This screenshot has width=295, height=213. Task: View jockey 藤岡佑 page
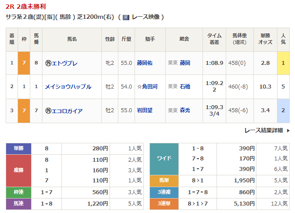tap(144, 63)
